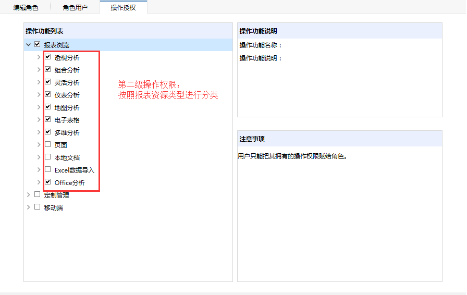Toggle the 组合分析 checkbox
Viewport: 467px width, 295px height.
(x=47, y=69)
